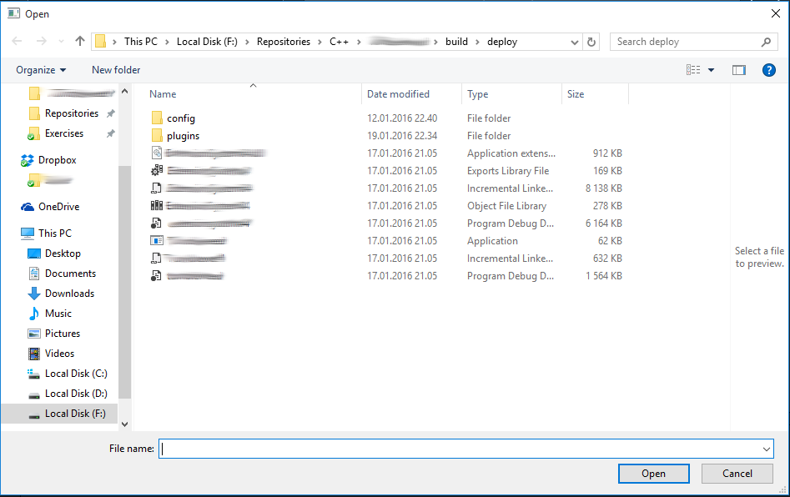Image resolution: width=790 pixels, height=497 pixels.
Task: Open the Help question mark icon
Action: click(x=769, y=70)
